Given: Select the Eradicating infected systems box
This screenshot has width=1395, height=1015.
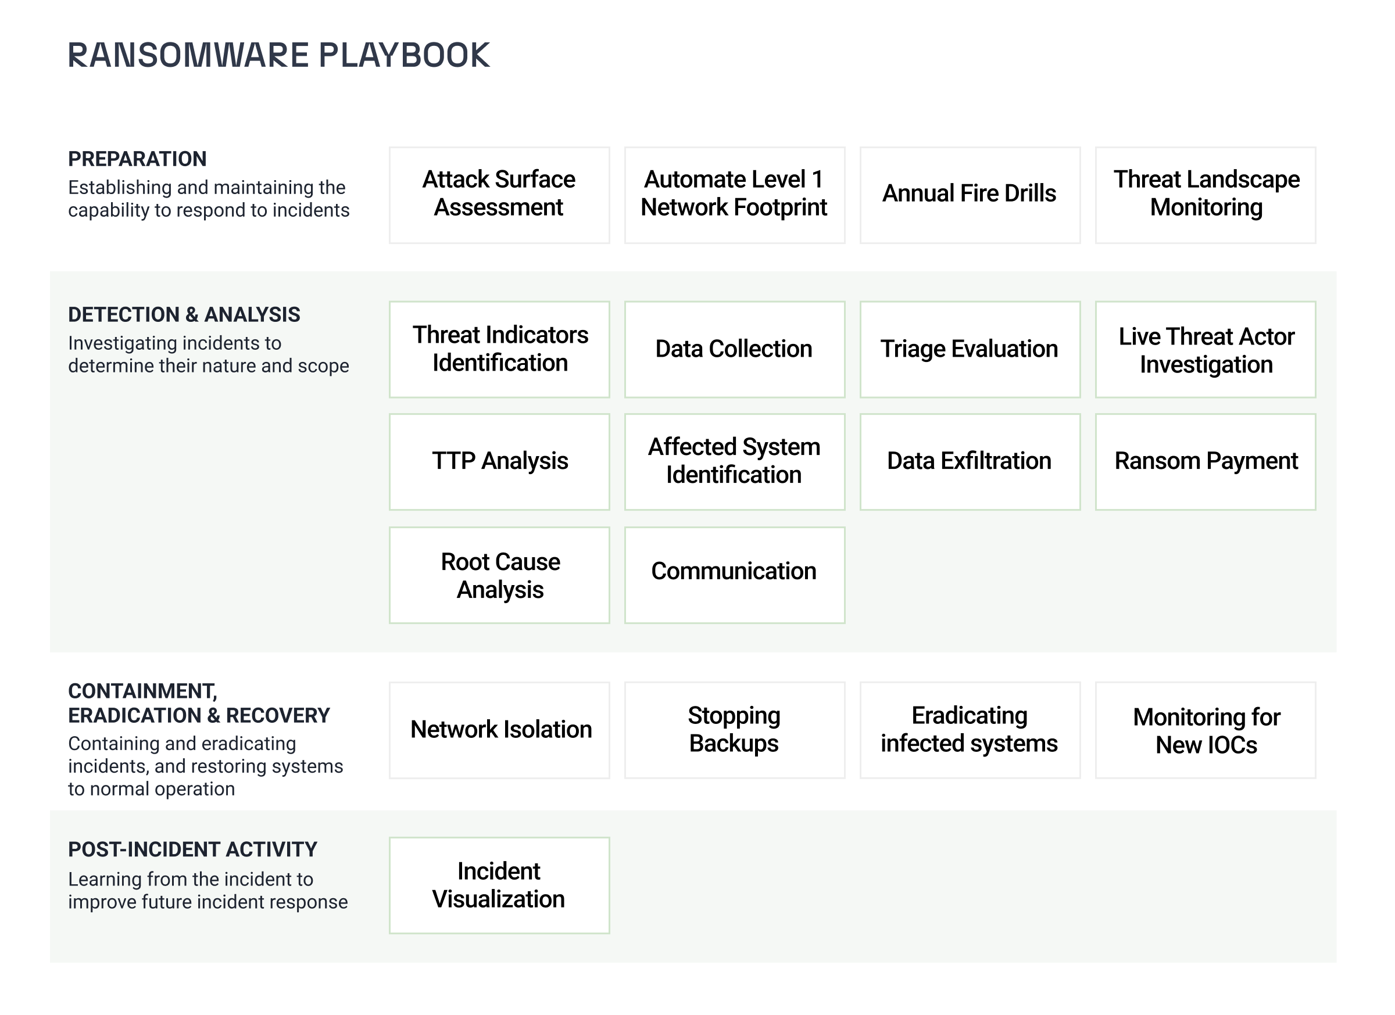Looking at the screenshot, I should pos(970,730).
